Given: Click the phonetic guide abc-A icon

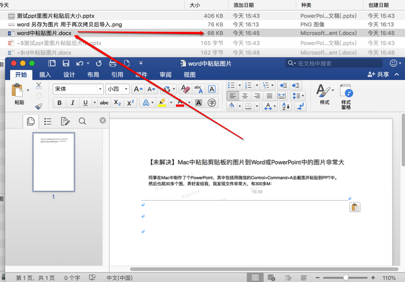Looking at the screenshot, I should [199, 89].
